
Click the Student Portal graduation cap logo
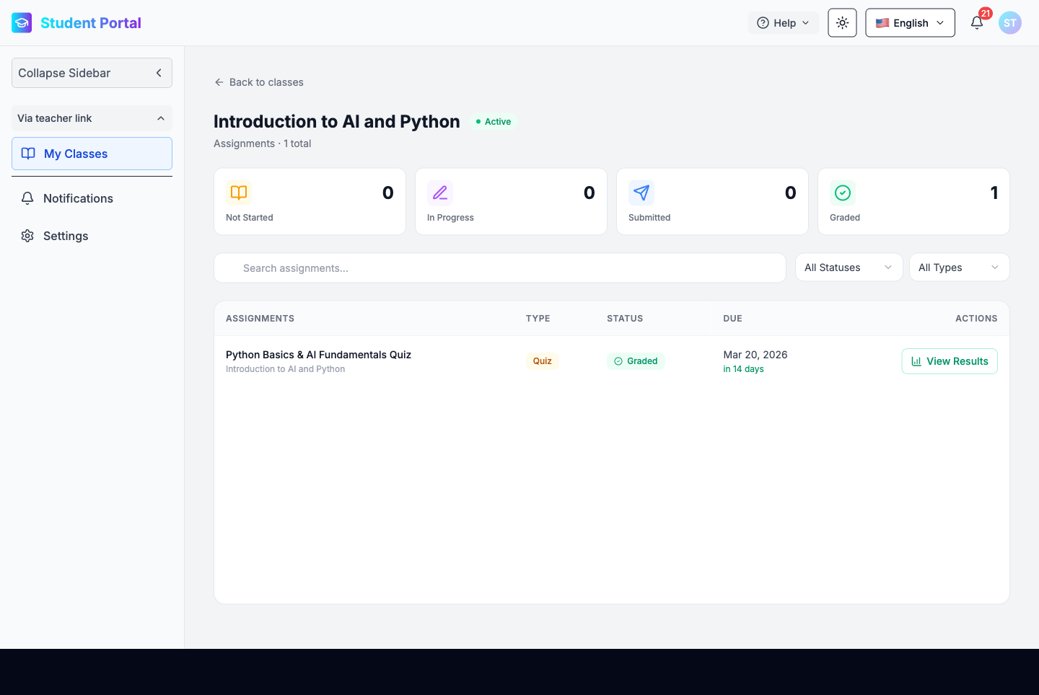(x=22, y=23)
